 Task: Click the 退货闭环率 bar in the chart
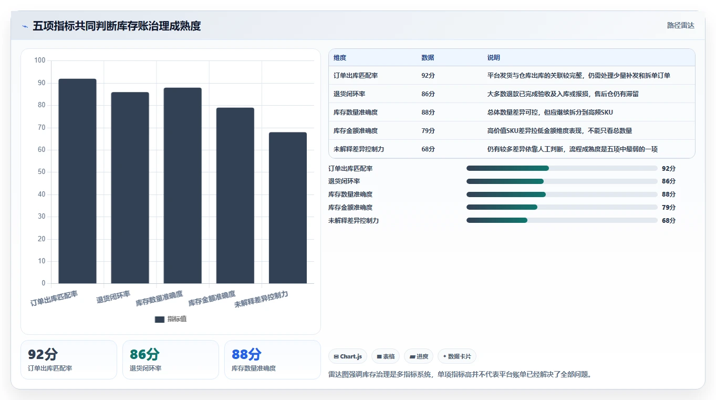[130, 188]
